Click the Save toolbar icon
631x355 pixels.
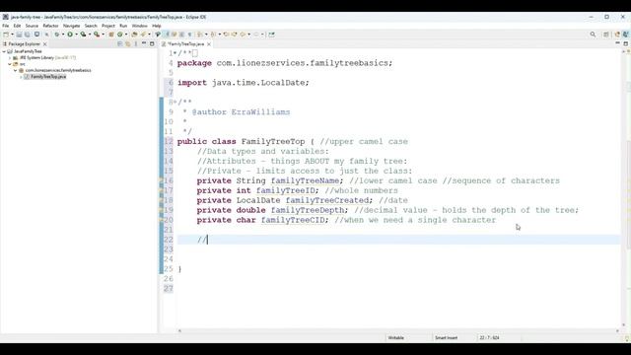19,35
